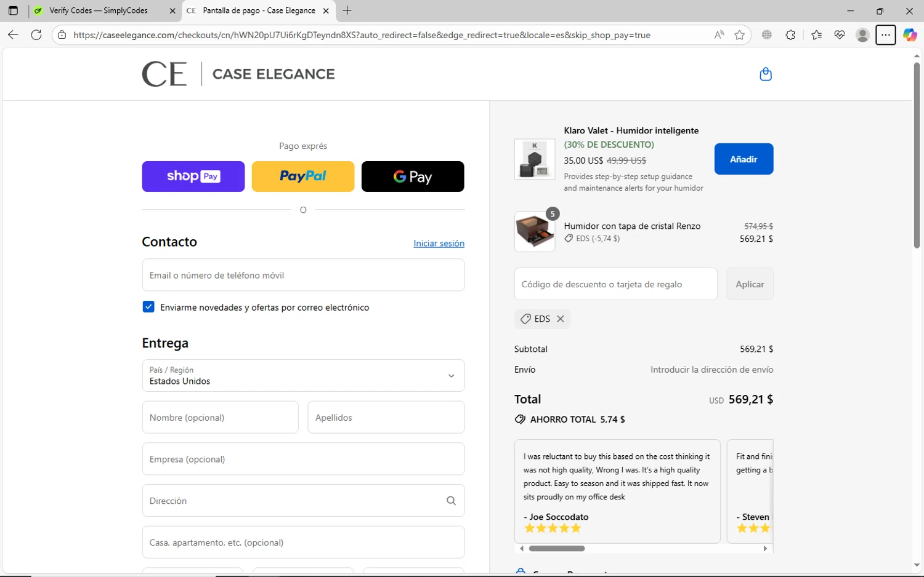The height and width of the screenshot is (577, 924).
Task: Click the Joe Soccodato review card
Action: (x=617, y=491)
